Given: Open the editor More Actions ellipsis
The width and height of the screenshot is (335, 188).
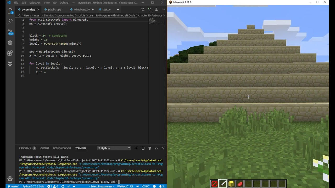Looking at the screenshot, I should (163, 9).
